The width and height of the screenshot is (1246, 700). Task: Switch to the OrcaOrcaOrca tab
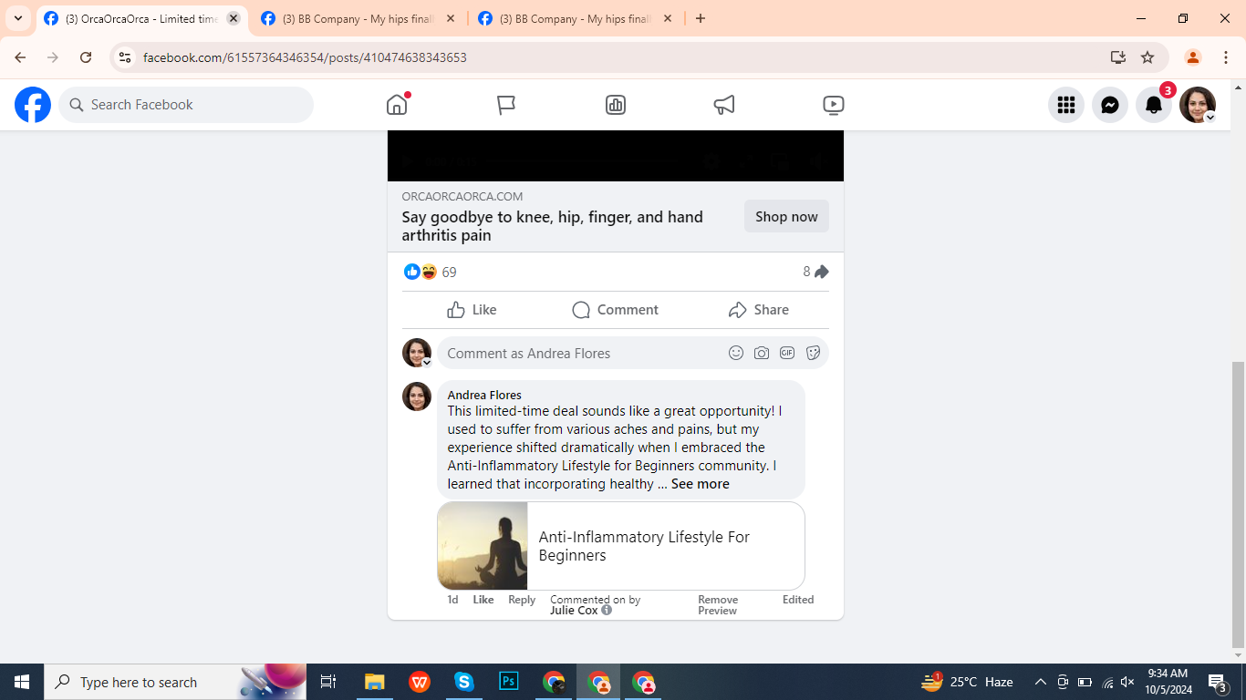(x=141, y=19)
